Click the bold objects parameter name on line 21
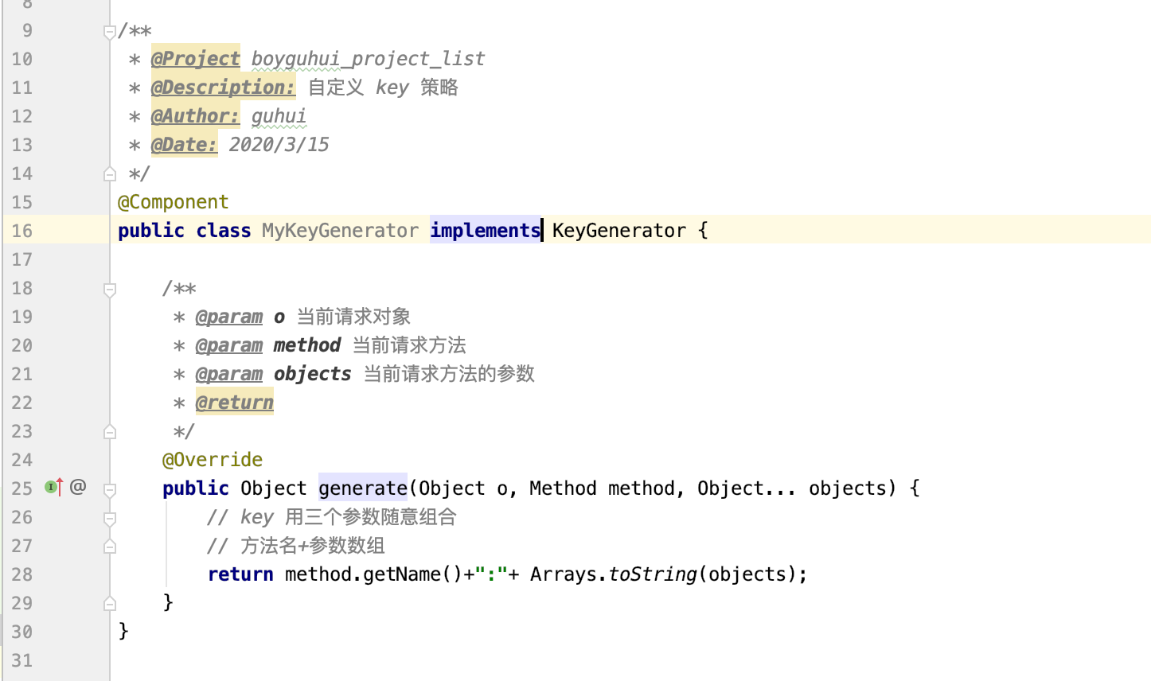The height and width of the screenshot is (681, 1151). coord(313,374)
